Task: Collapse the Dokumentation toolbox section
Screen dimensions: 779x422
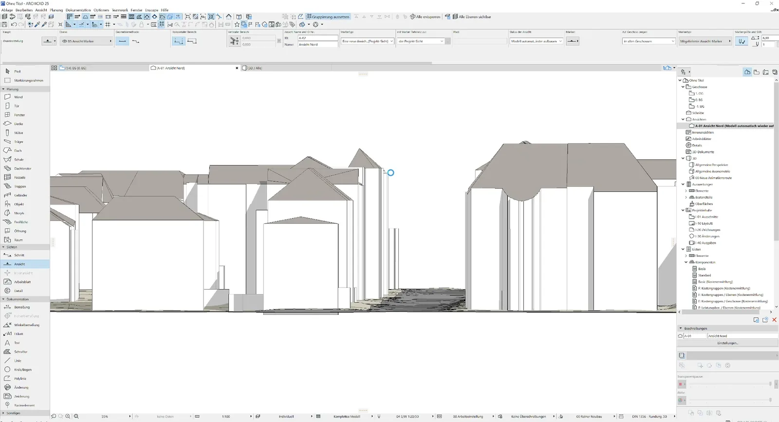Action: point(3,299)
